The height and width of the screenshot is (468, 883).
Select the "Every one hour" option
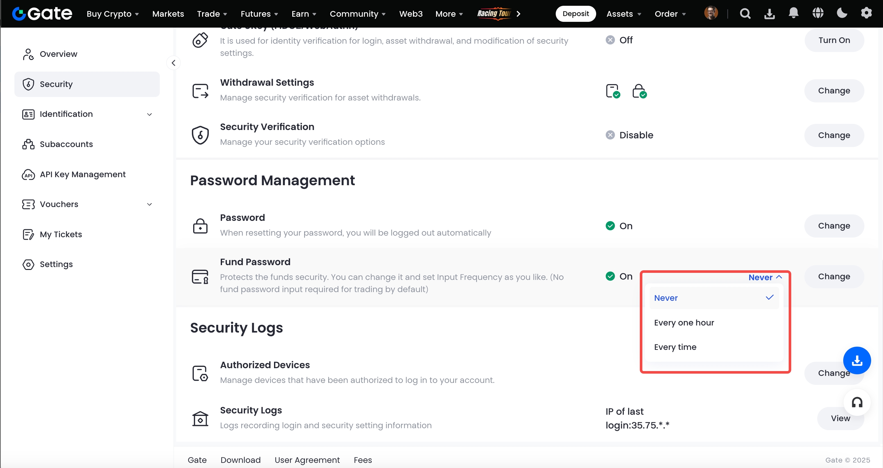coord(684,323)
